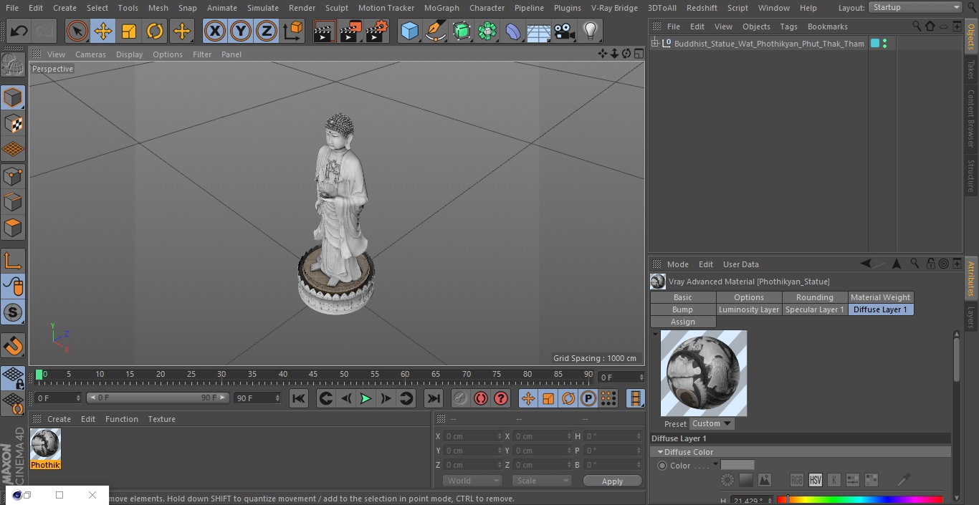Open the Sculpt menu

coord(336,8)
